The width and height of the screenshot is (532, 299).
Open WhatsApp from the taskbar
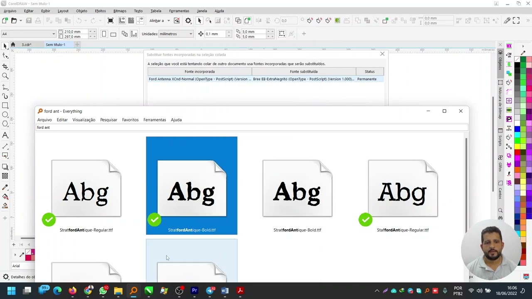103,291
